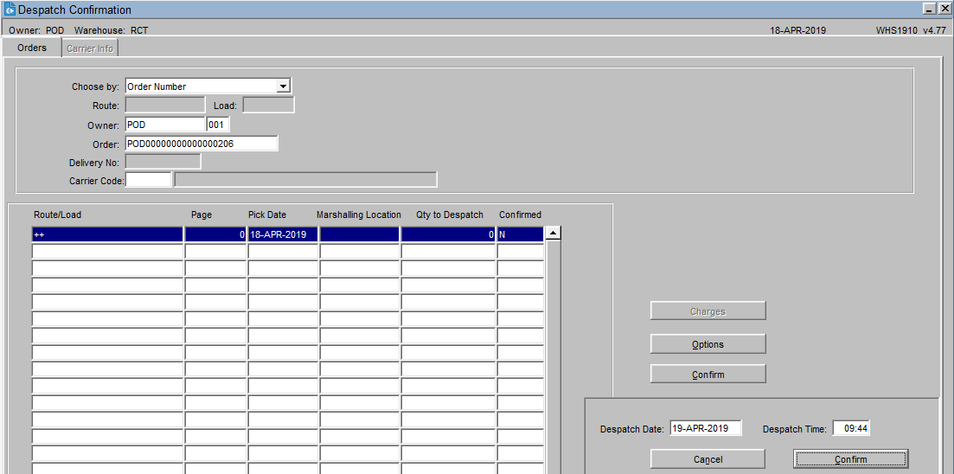954x474 pixels.
Task: Click the Order number input field
Action: (201, 144)
